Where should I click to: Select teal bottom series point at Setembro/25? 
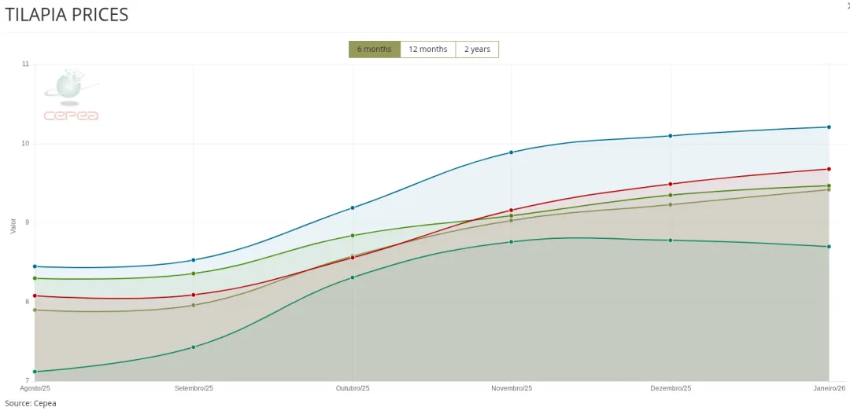coord(194,347)
